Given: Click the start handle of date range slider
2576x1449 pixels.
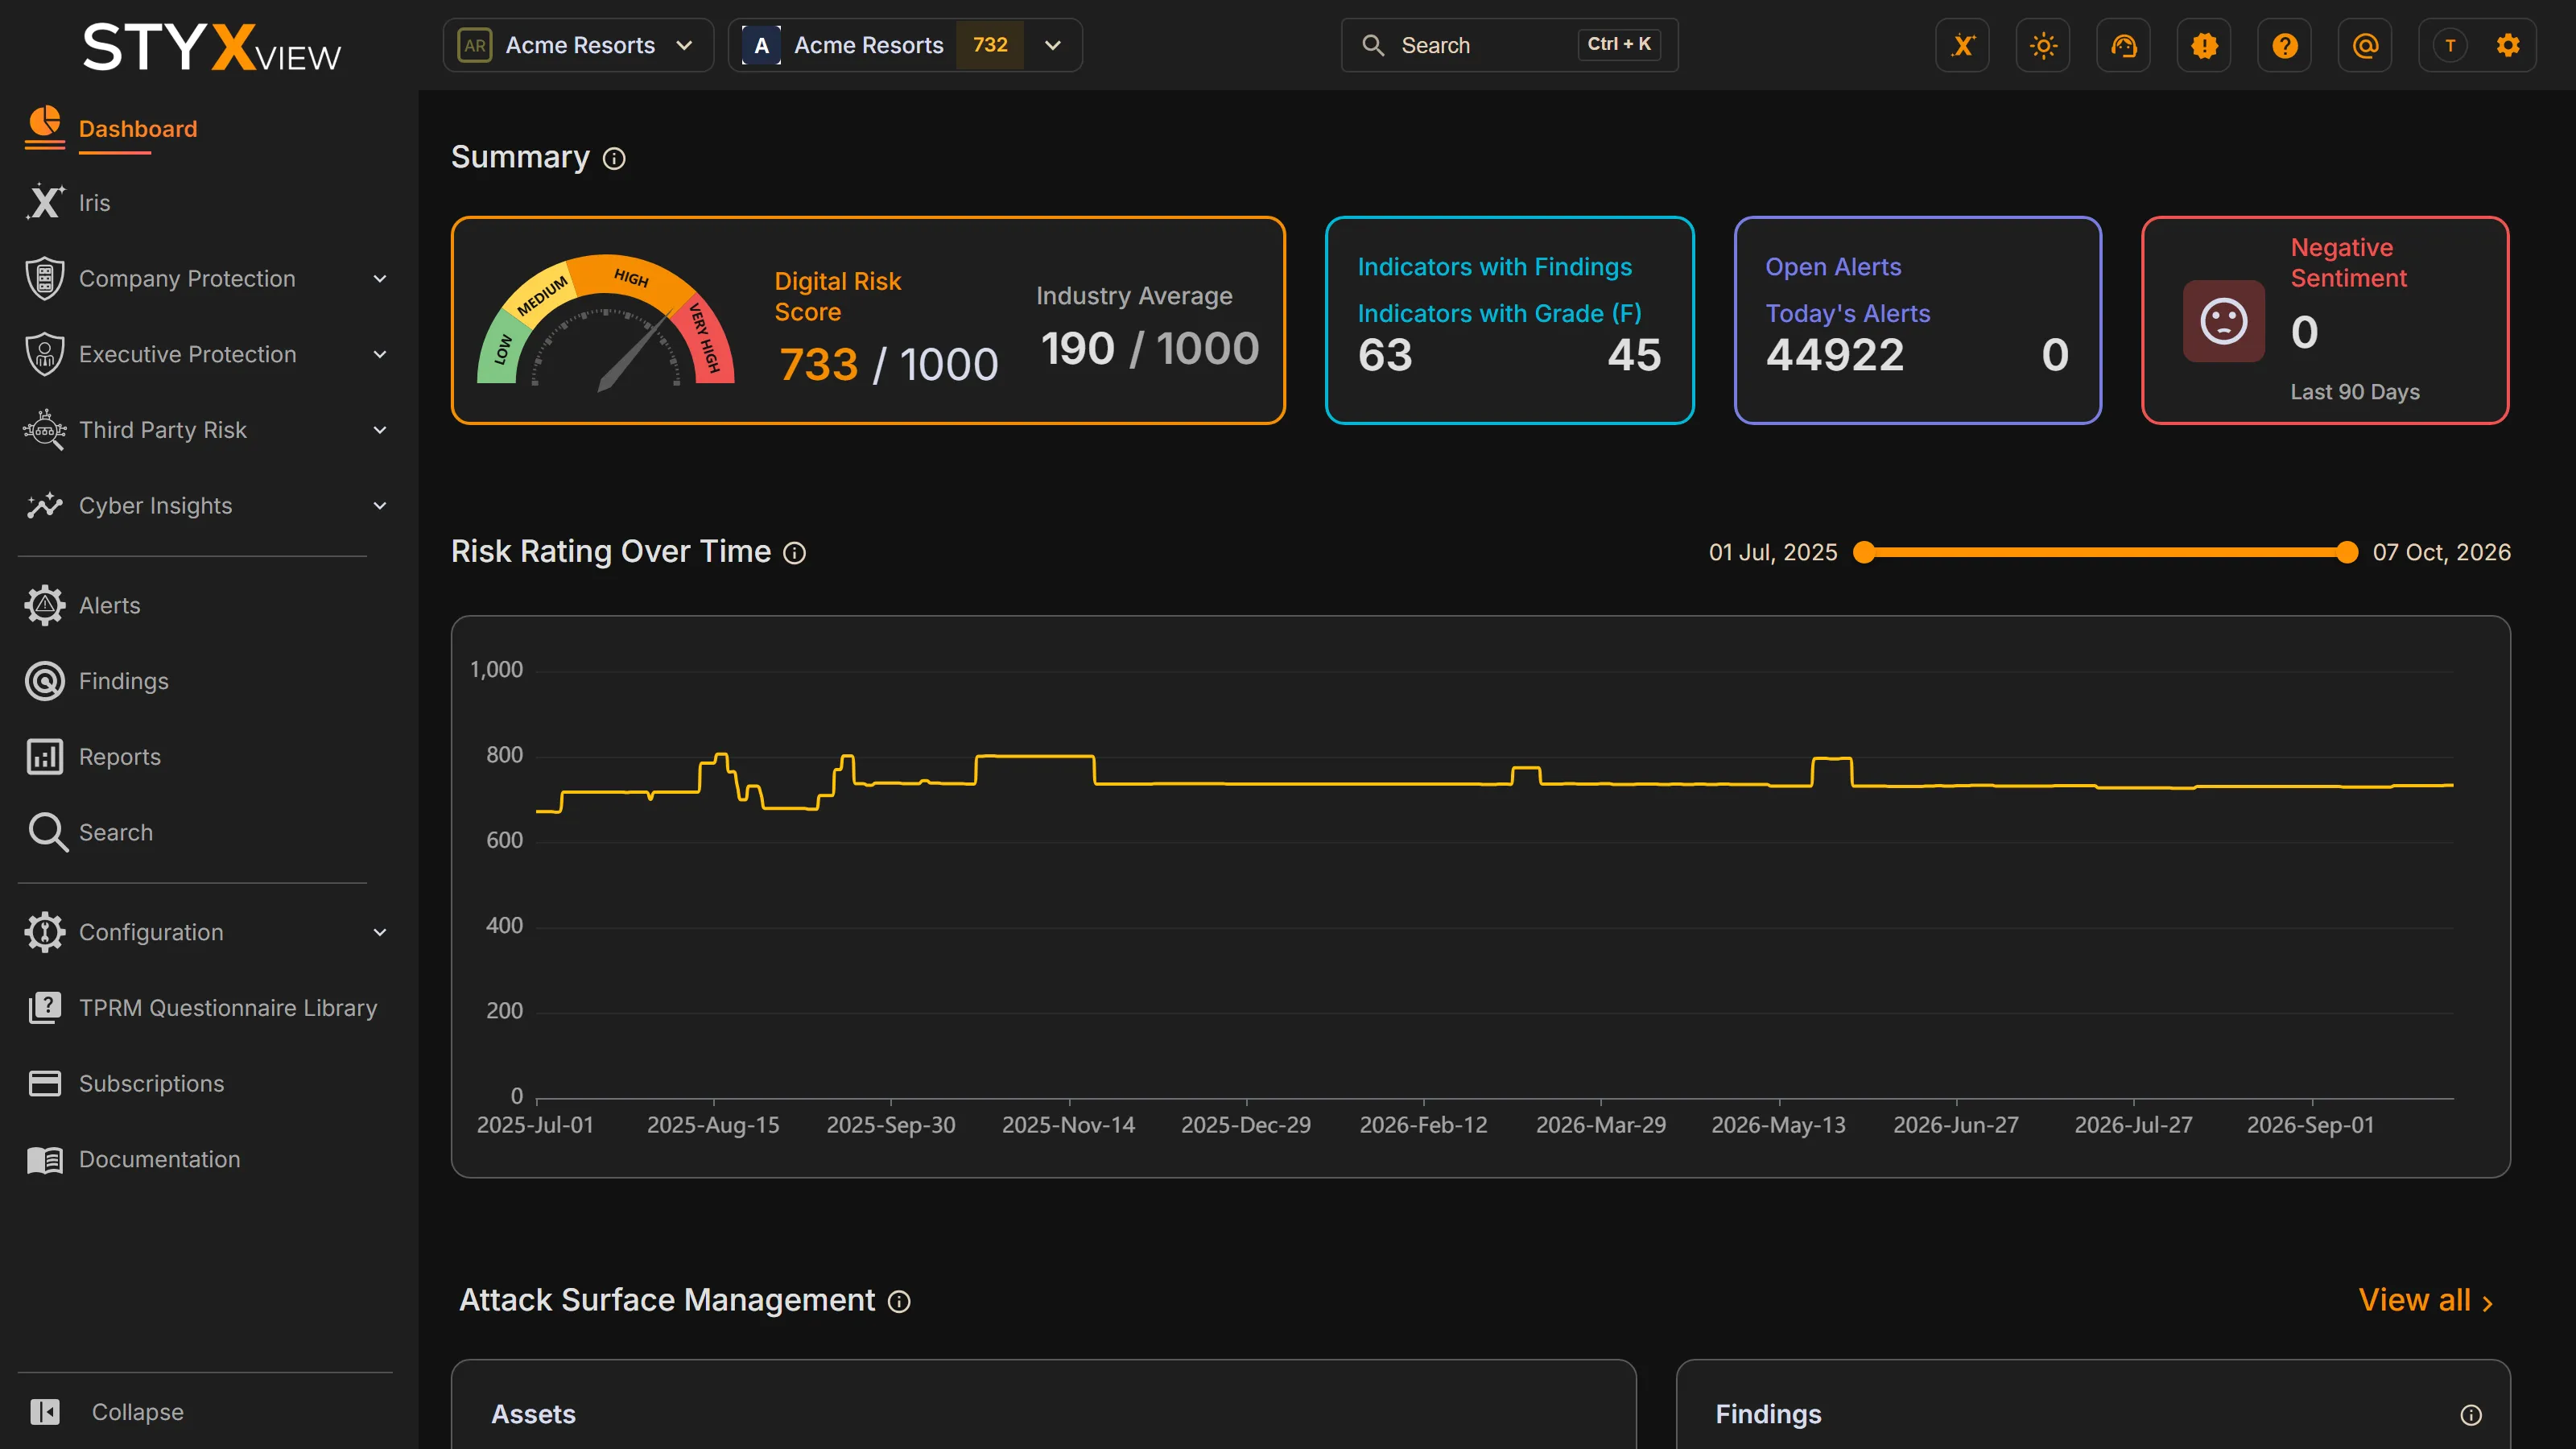Looking at the screenshot, I should point(1864,552).
